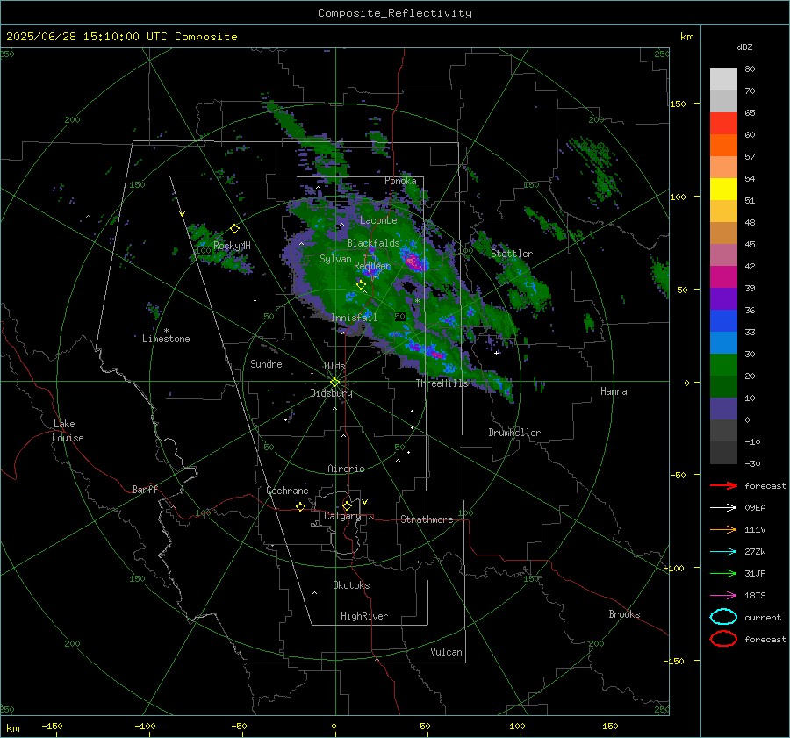Click the HighRiver label
The image size is (790, 738).
click(364, 616)
